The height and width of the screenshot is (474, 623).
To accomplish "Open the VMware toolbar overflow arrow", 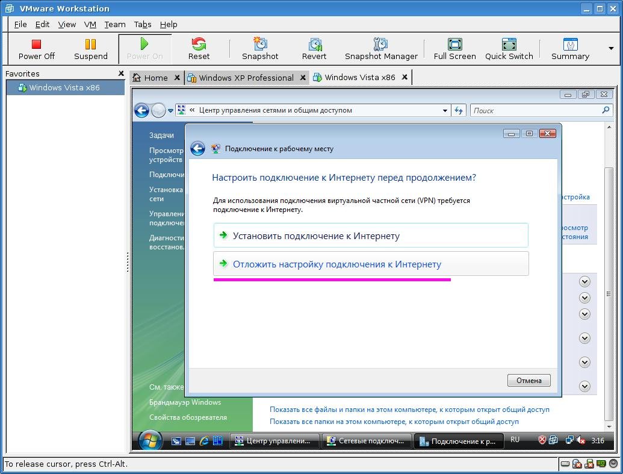I will click(x=611, y=49).
